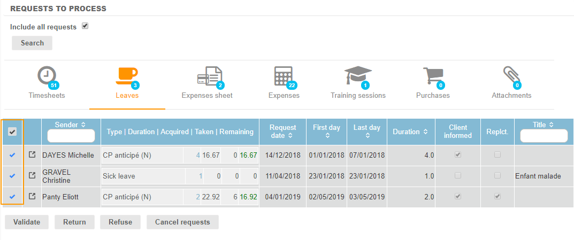
Task: Open the Expenses sheet card icon
Action: (209, 76)
